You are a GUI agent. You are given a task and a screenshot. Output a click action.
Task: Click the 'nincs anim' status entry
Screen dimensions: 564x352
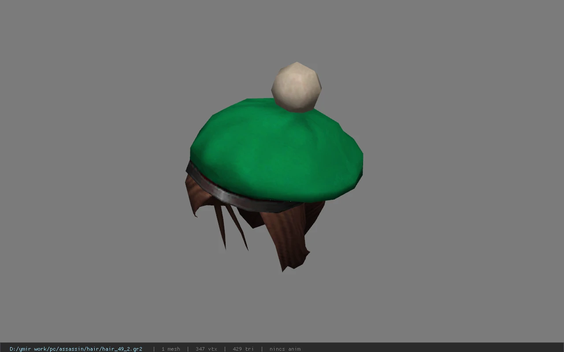pyautogui.click(x=285, y=349)
